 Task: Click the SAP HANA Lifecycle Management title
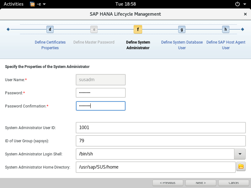125,14
